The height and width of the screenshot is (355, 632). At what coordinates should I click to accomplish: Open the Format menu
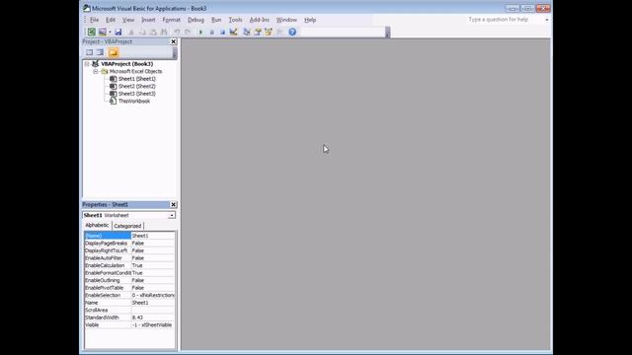tap(171, 20)
